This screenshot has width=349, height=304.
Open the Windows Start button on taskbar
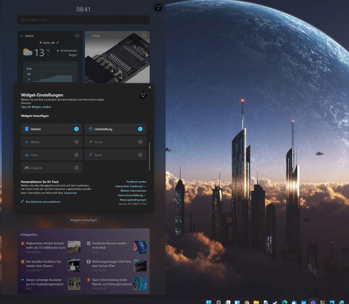point(208,302)
